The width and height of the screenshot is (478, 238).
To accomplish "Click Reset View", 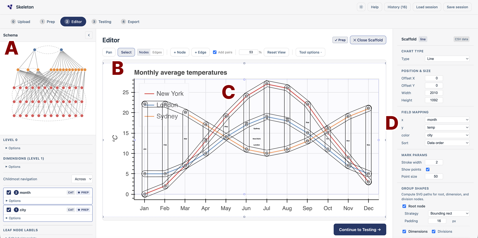I will (277, 52).
